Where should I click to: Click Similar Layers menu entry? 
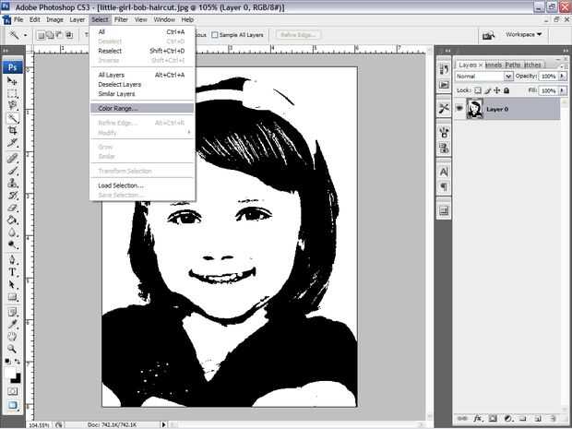click(x=142, y=94)
